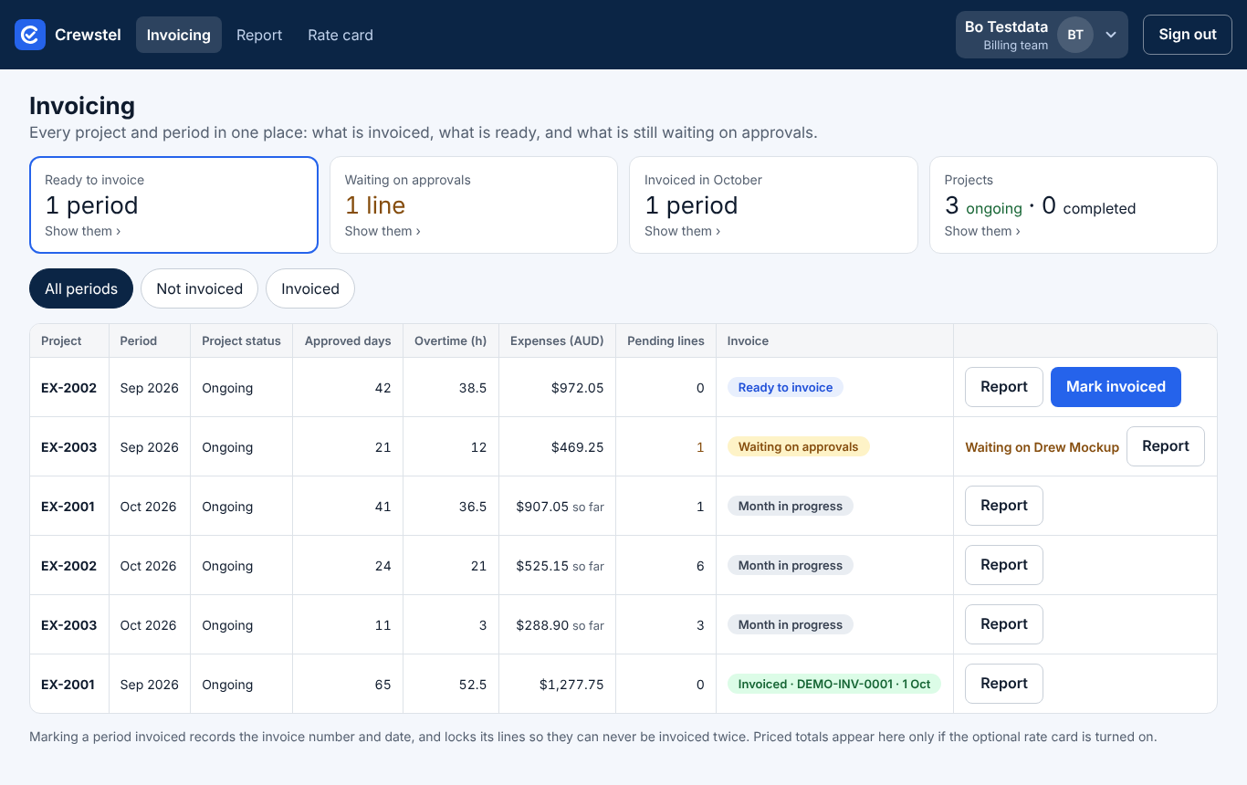The image size is (1247, 785).
Task: Click the BT user avatar
Action: [1075, 35]
